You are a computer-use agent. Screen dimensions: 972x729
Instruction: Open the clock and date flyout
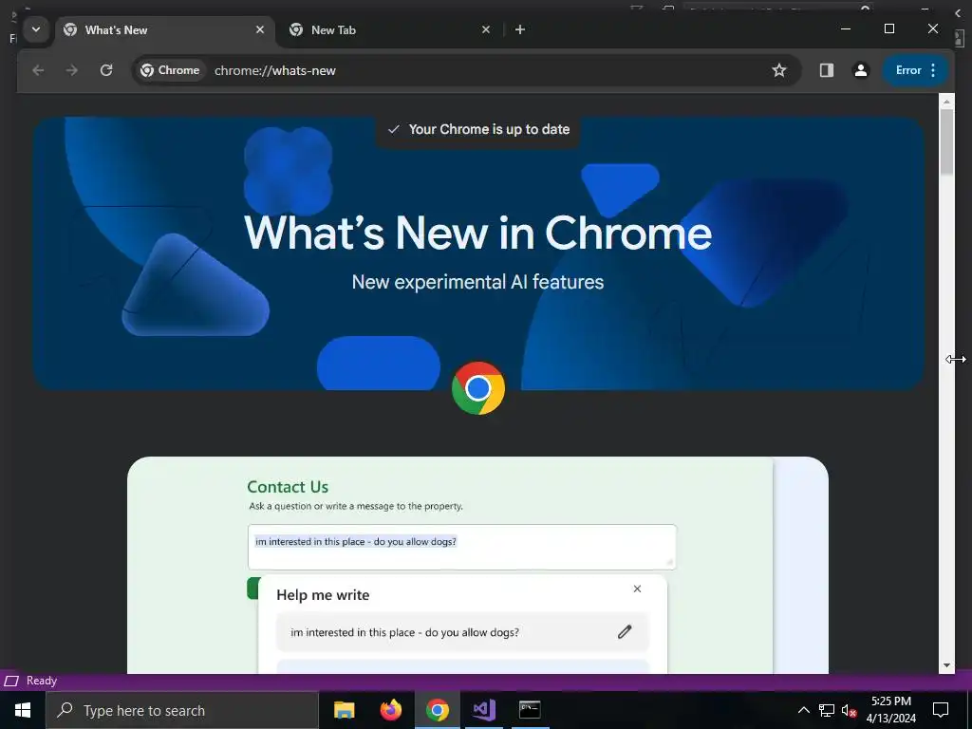tap(890, 710)
